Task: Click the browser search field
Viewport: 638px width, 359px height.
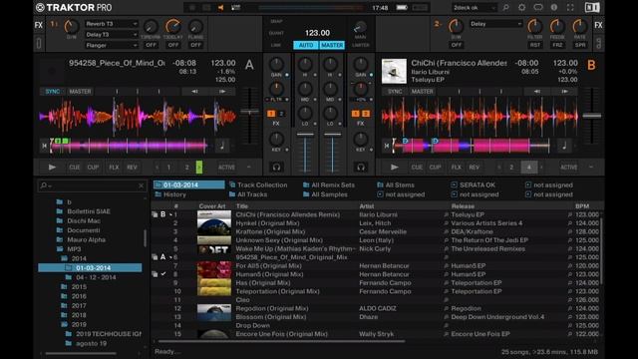Action: coord(92,186)
